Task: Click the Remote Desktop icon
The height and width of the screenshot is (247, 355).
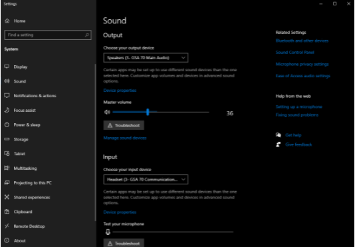Action: click(x=7, y=226)
